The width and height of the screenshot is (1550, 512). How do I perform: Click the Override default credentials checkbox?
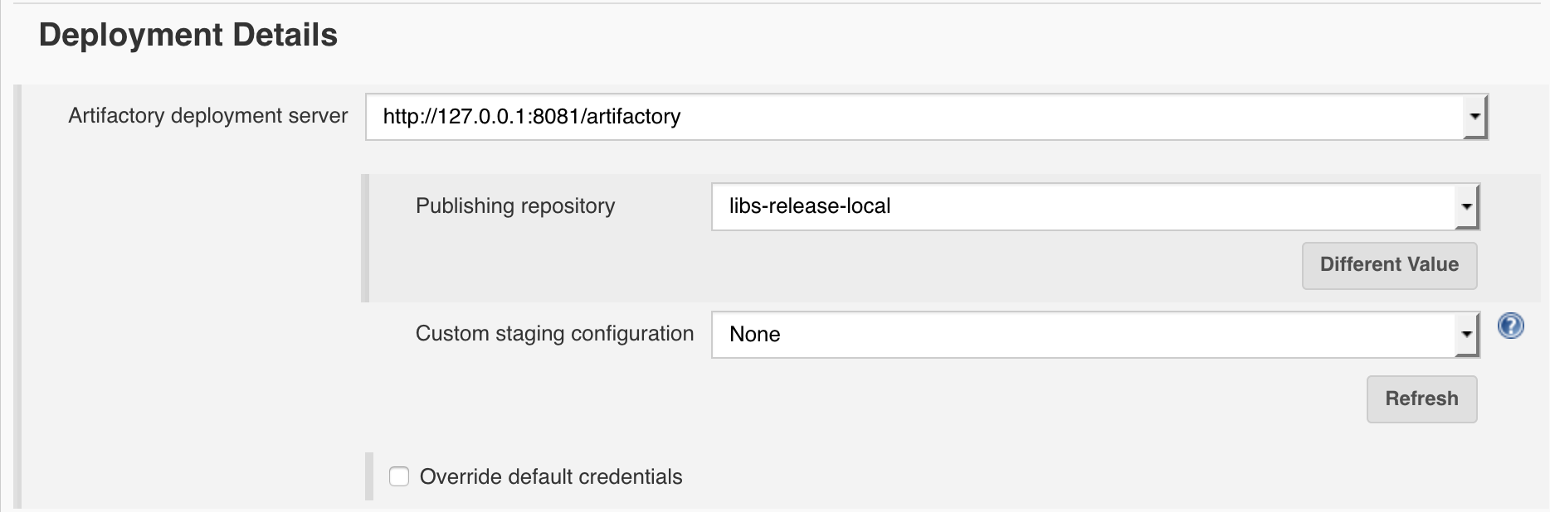click(401, 476)
